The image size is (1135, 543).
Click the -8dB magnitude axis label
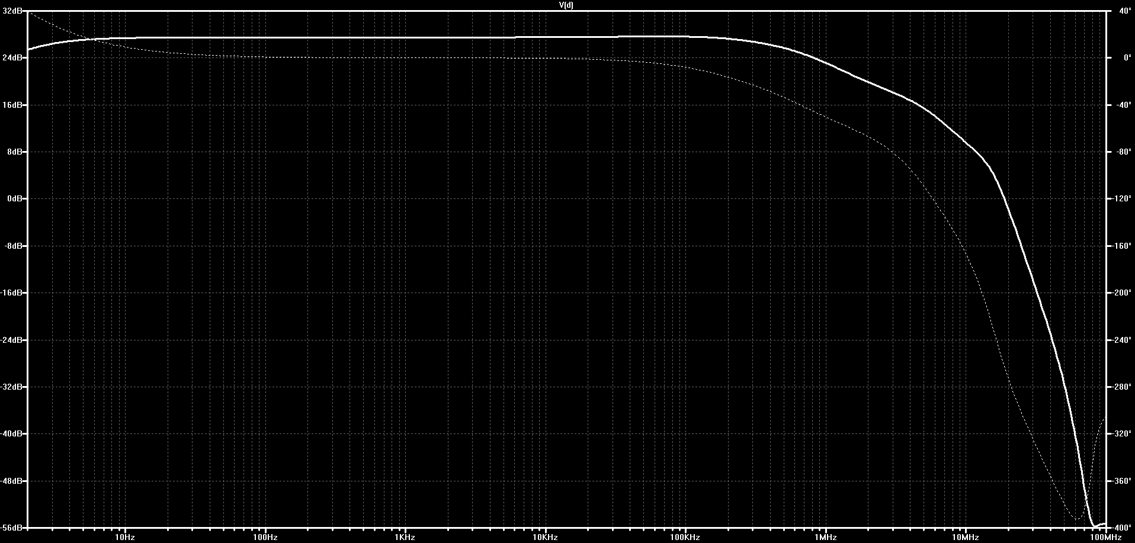pyautogui.click(x=14, y=246)
